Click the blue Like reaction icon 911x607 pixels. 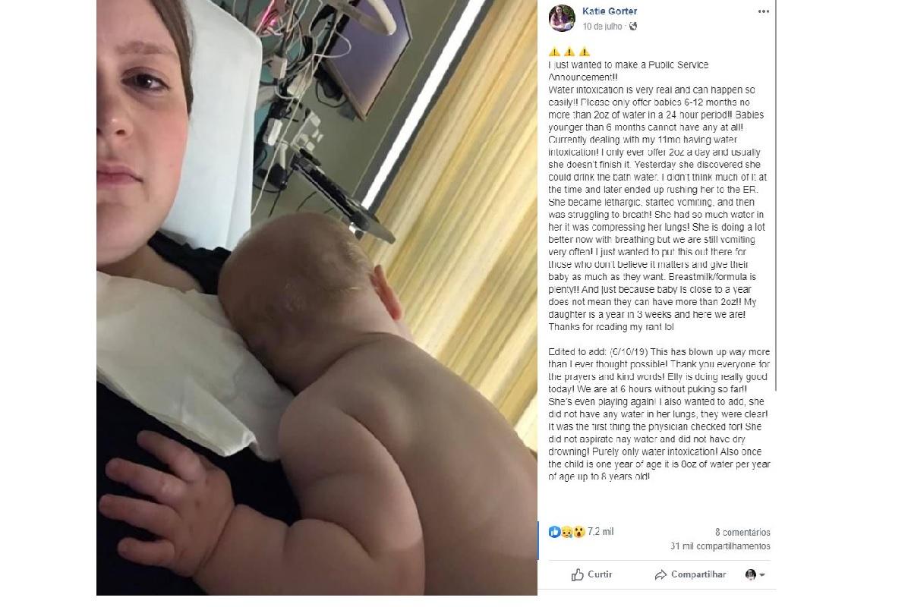pos(554,533)
